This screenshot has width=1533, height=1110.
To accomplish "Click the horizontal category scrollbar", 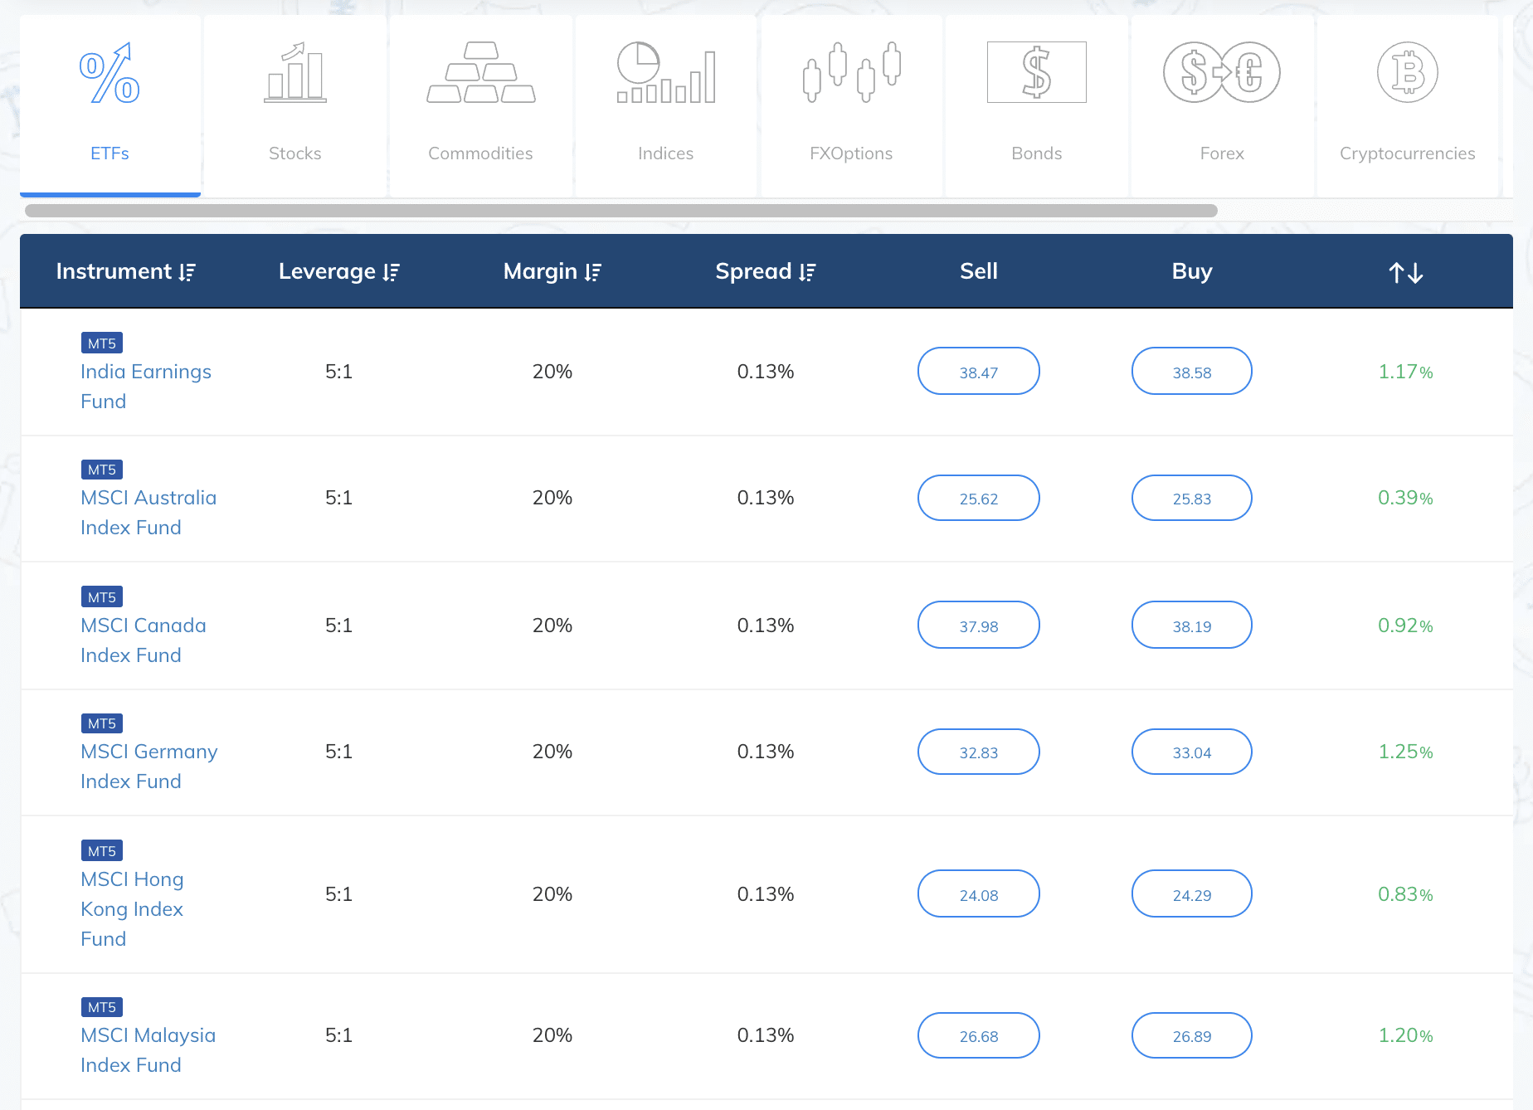I will pyautogui.click(x=621, y=211).
